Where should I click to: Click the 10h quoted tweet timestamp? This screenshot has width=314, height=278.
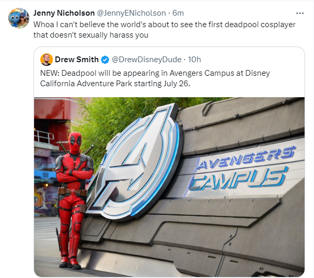pos(194,60)
